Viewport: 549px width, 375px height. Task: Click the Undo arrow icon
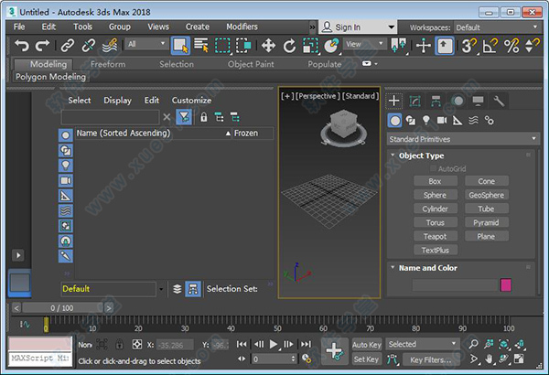click(22, 46)
